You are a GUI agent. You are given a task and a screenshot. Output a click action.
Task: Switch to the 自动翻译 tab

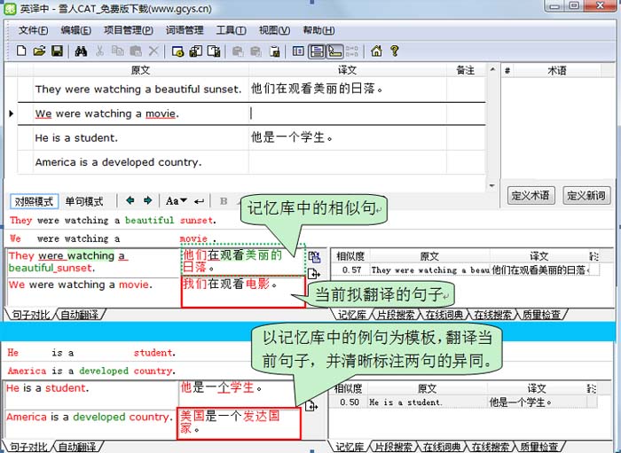tap(80, 314)
